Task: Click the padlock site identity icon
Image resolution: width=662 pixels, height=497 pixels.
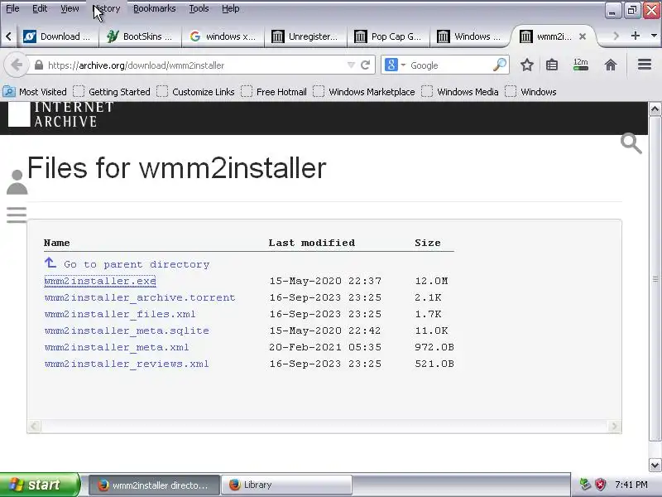Action: click(x=39, y=65)
